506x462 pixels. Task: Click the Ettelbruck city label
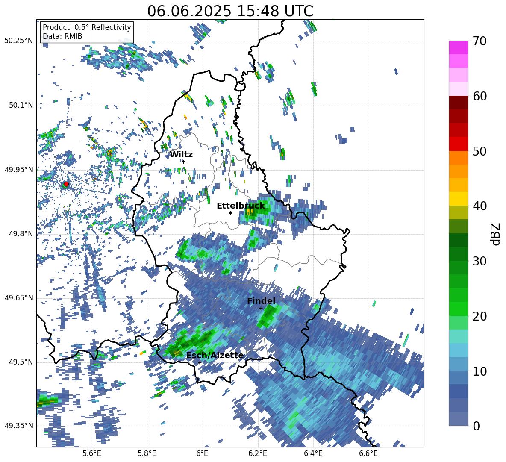(241, 206)
